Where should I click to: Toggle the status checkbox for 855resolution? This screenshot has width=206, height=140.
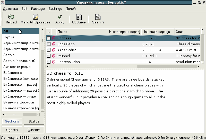tap(49, 62)
